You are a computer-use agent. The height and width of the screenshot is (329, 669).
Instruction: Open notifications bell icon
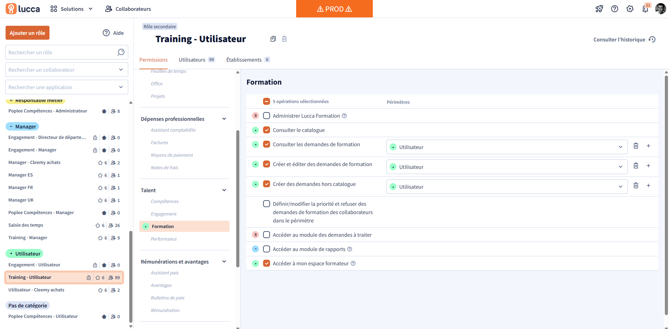pyautogui.click(x=645, y=9)
